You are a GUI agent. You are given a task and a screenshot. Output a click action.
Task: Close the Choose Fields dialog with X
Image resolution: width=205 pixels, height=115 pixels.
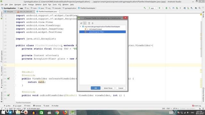(x=125, y=18)
